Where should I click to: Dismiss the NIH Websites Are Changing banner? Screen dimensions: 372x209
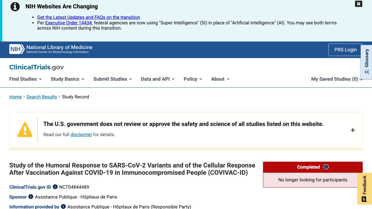(x=359, y=4)
